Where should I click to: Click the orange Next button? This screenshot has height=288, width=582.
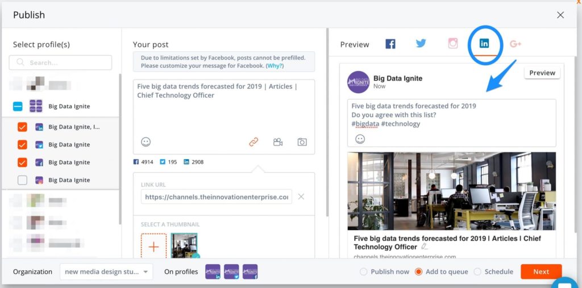pos(541,272)
